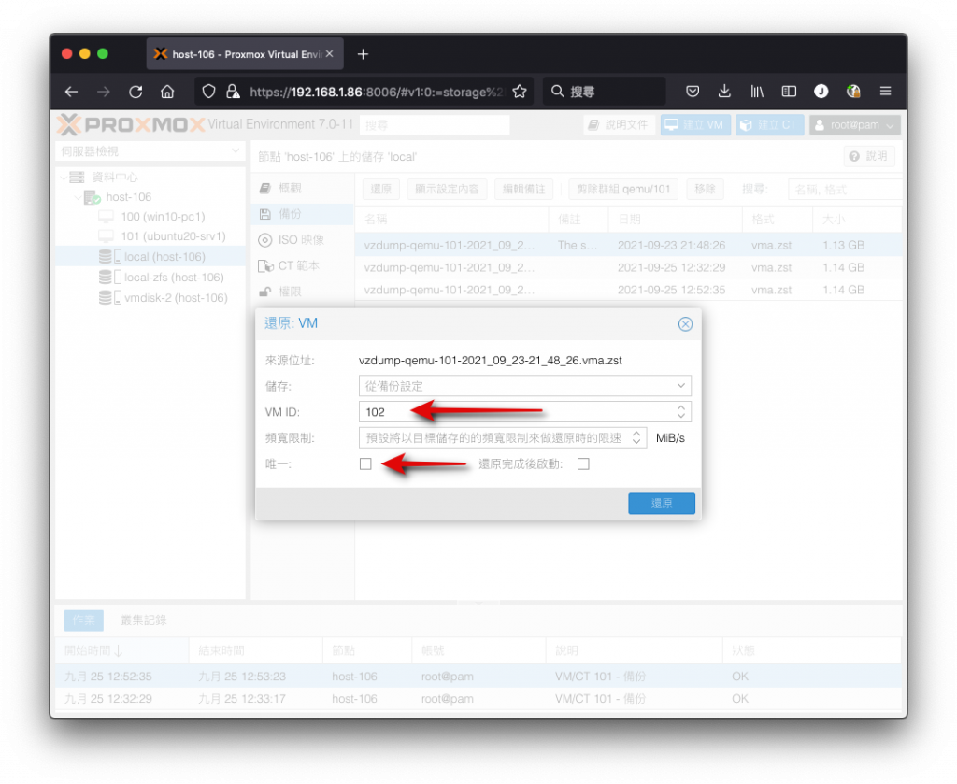Click the padlock site security icon
957x784 pixels.
[233, 92]
